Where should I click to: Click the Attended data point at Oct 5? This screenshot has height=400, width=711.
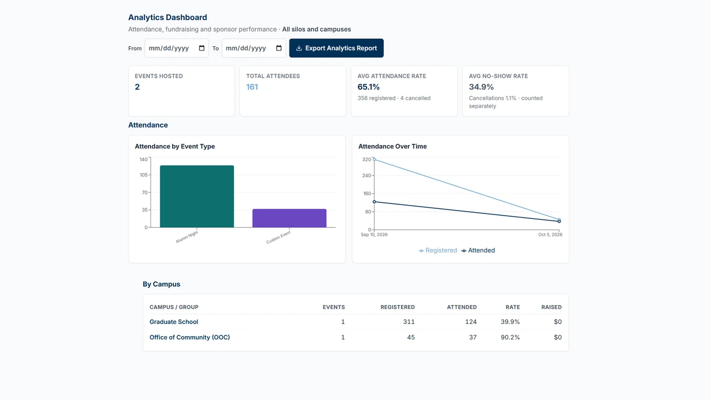559,222
